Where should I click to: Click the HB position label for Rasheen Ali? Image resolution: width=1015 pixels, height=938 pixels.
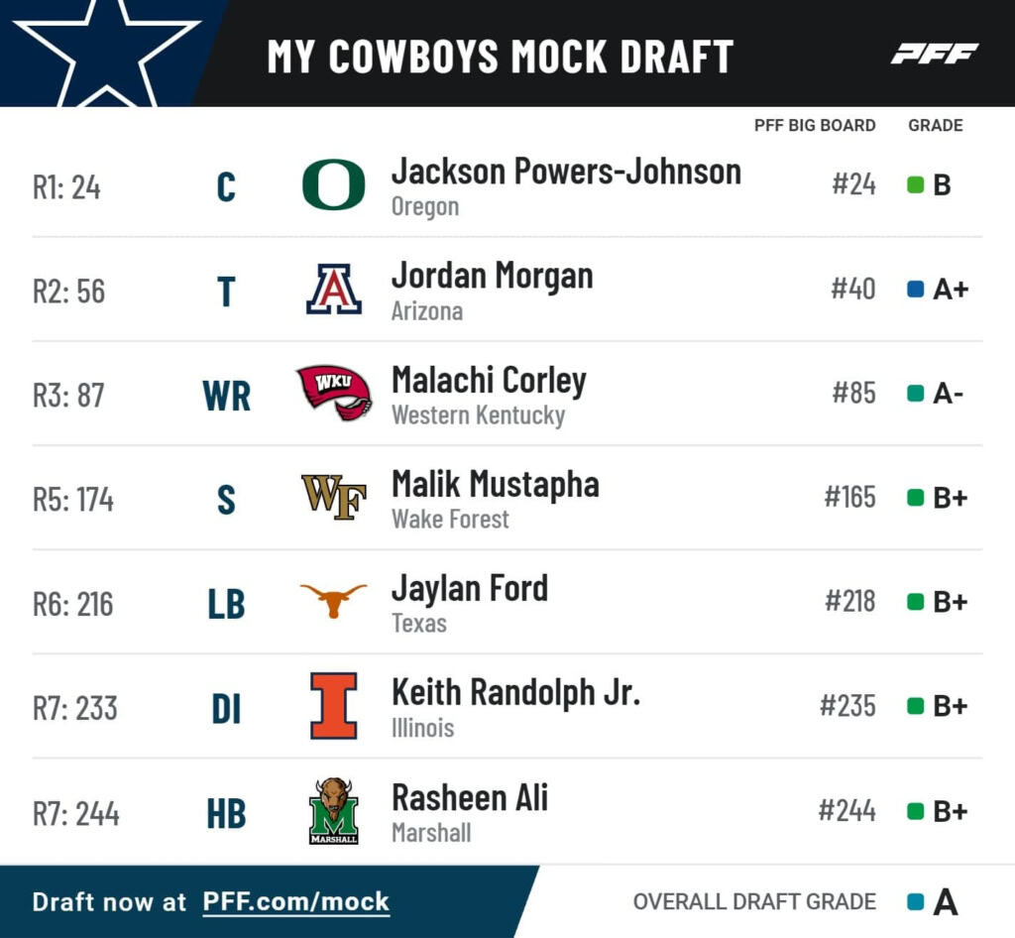click(226, 813)
